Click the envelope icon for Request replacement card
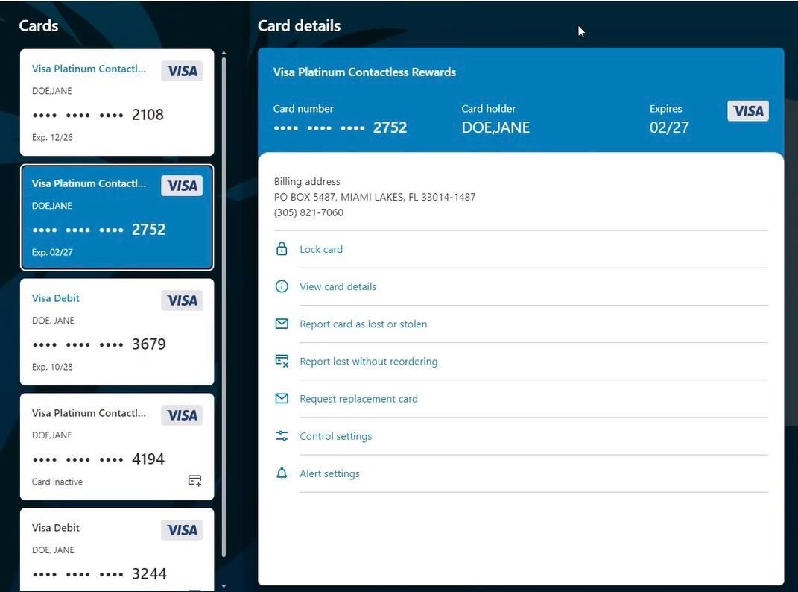This screenshot has height=592, width=798. pos(282,399)
